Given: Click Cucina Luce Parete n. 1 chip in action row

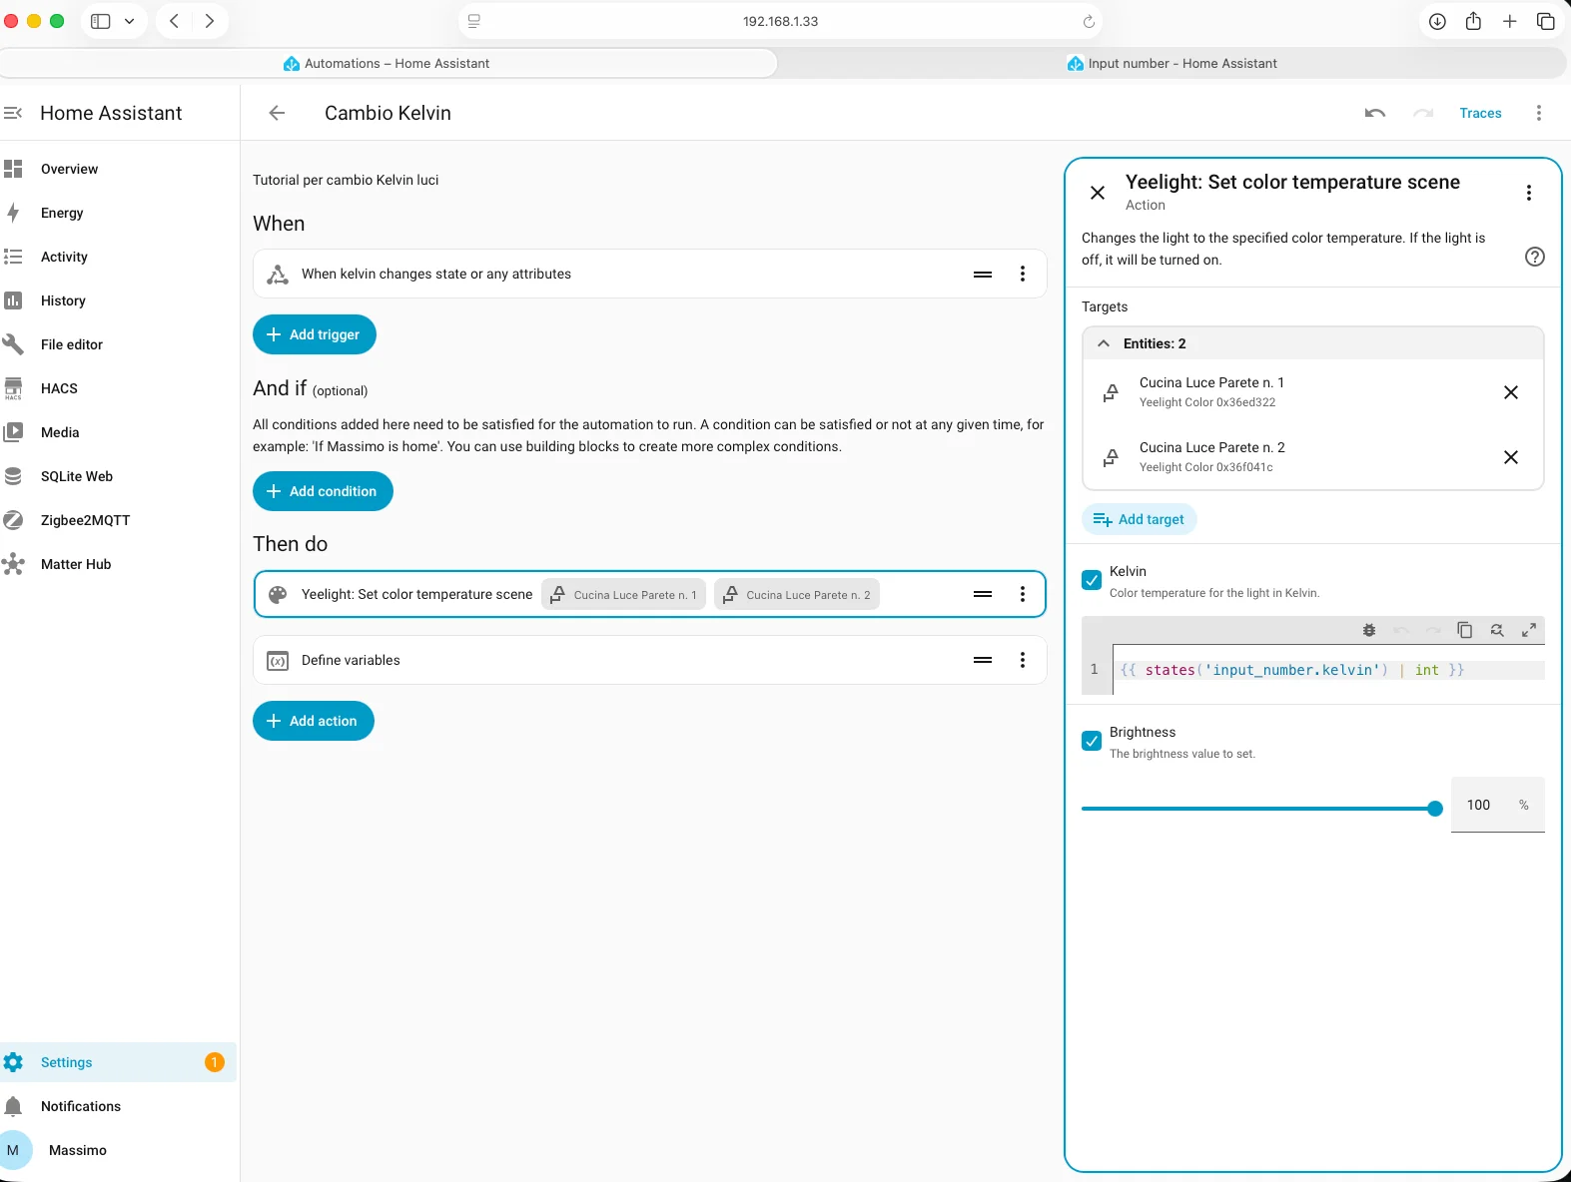Looking at the screenshot, I should tap(624, 594).
